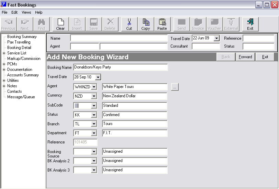
Task: Click the External toolbar icon
Action: coord(231,24)
